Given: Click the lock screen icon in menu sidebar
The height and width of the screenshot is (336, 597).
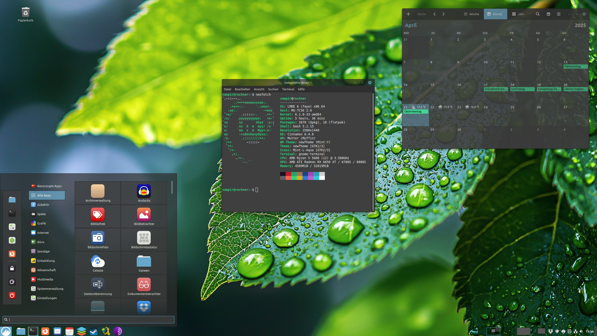Looking at the screenshot, I should point(12,268).
